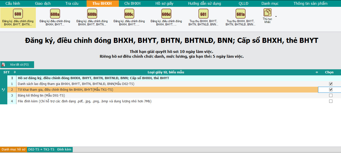Pin the STT column header
This screenshot has height=153, width=341.
click(15, 72)
